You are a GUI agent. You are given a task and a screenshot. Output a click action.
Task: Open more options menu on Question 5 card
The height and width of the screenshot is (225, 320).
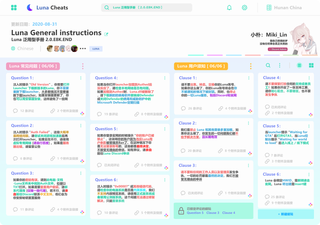coord(165,129)
